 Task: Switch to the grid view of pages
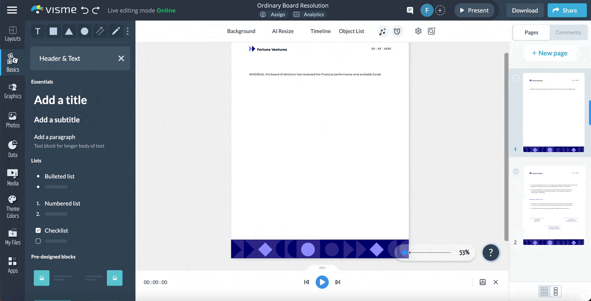tap(544, 291)
